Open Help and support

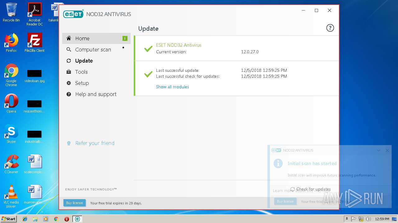[x=96, y=94]
